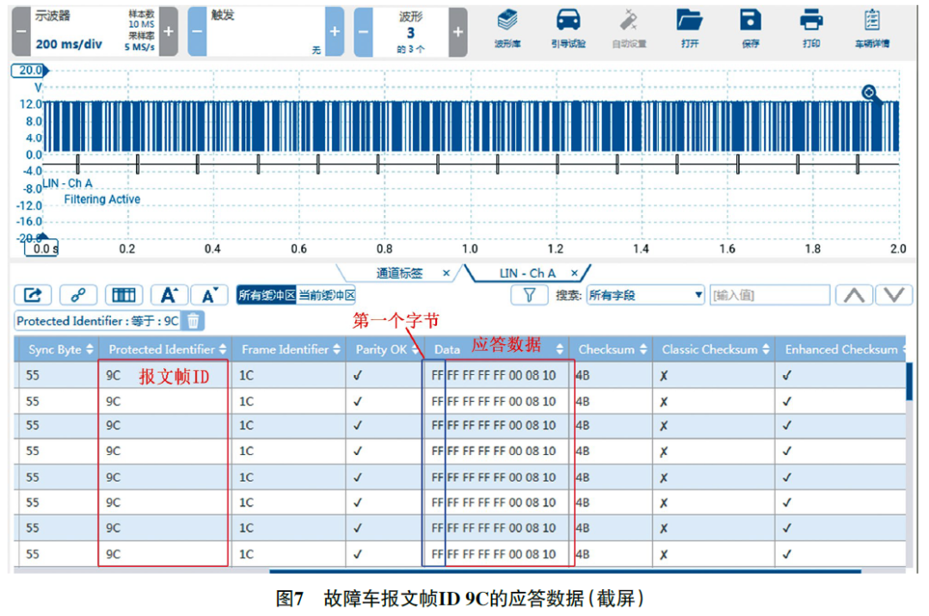Switch to the 通道标签 tab
This screenshot has height=616, width=929.
click(x=400, y=274)
